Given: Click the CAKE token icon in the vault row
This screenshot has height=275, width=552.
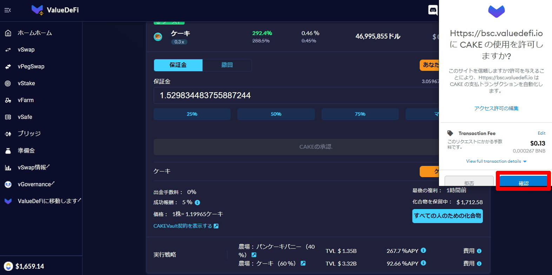Looking at the screenshot, I should pyautogui.click(x=158, y=36).
